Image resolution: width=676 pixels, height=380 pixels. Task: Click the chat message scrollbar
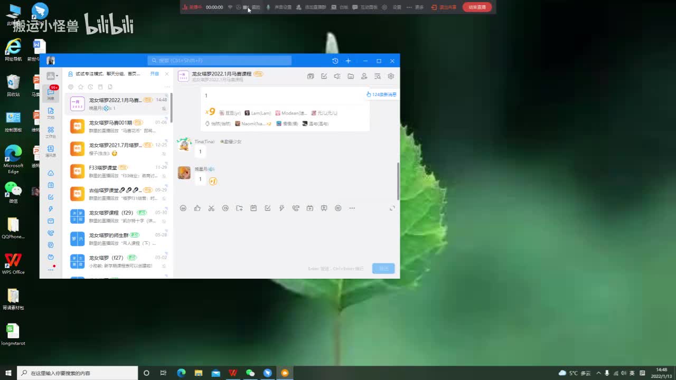pos(398,180)
